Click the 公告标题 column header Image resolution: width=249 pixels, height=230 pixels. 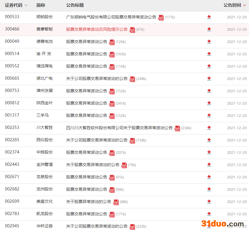click(x=75, y=5)
